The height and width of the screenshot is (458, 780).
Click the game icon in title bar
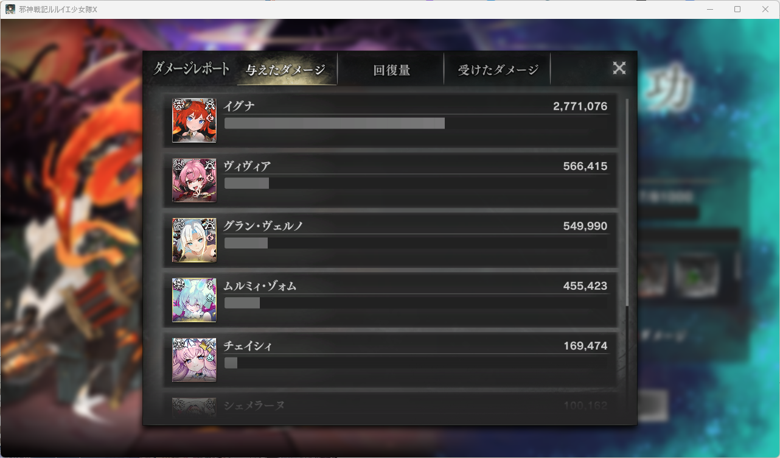10,9
